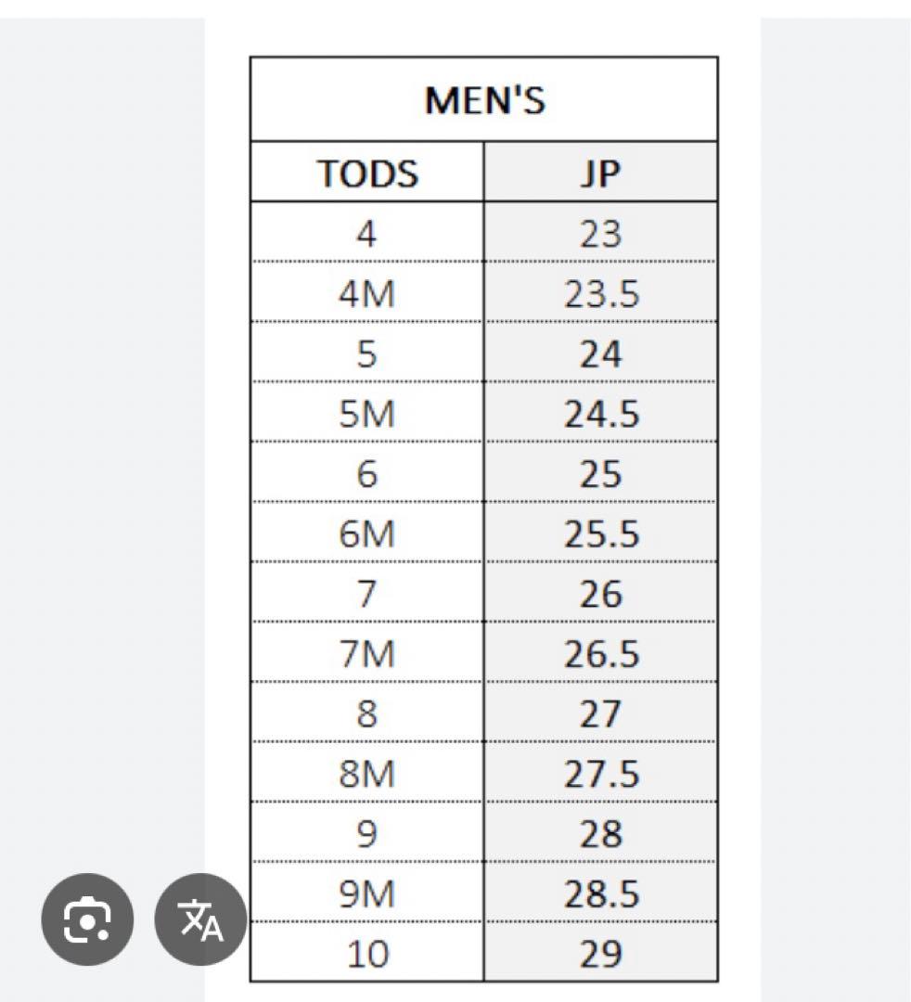
Task: Click TODS size 10 cell
Action: (367, 954)
